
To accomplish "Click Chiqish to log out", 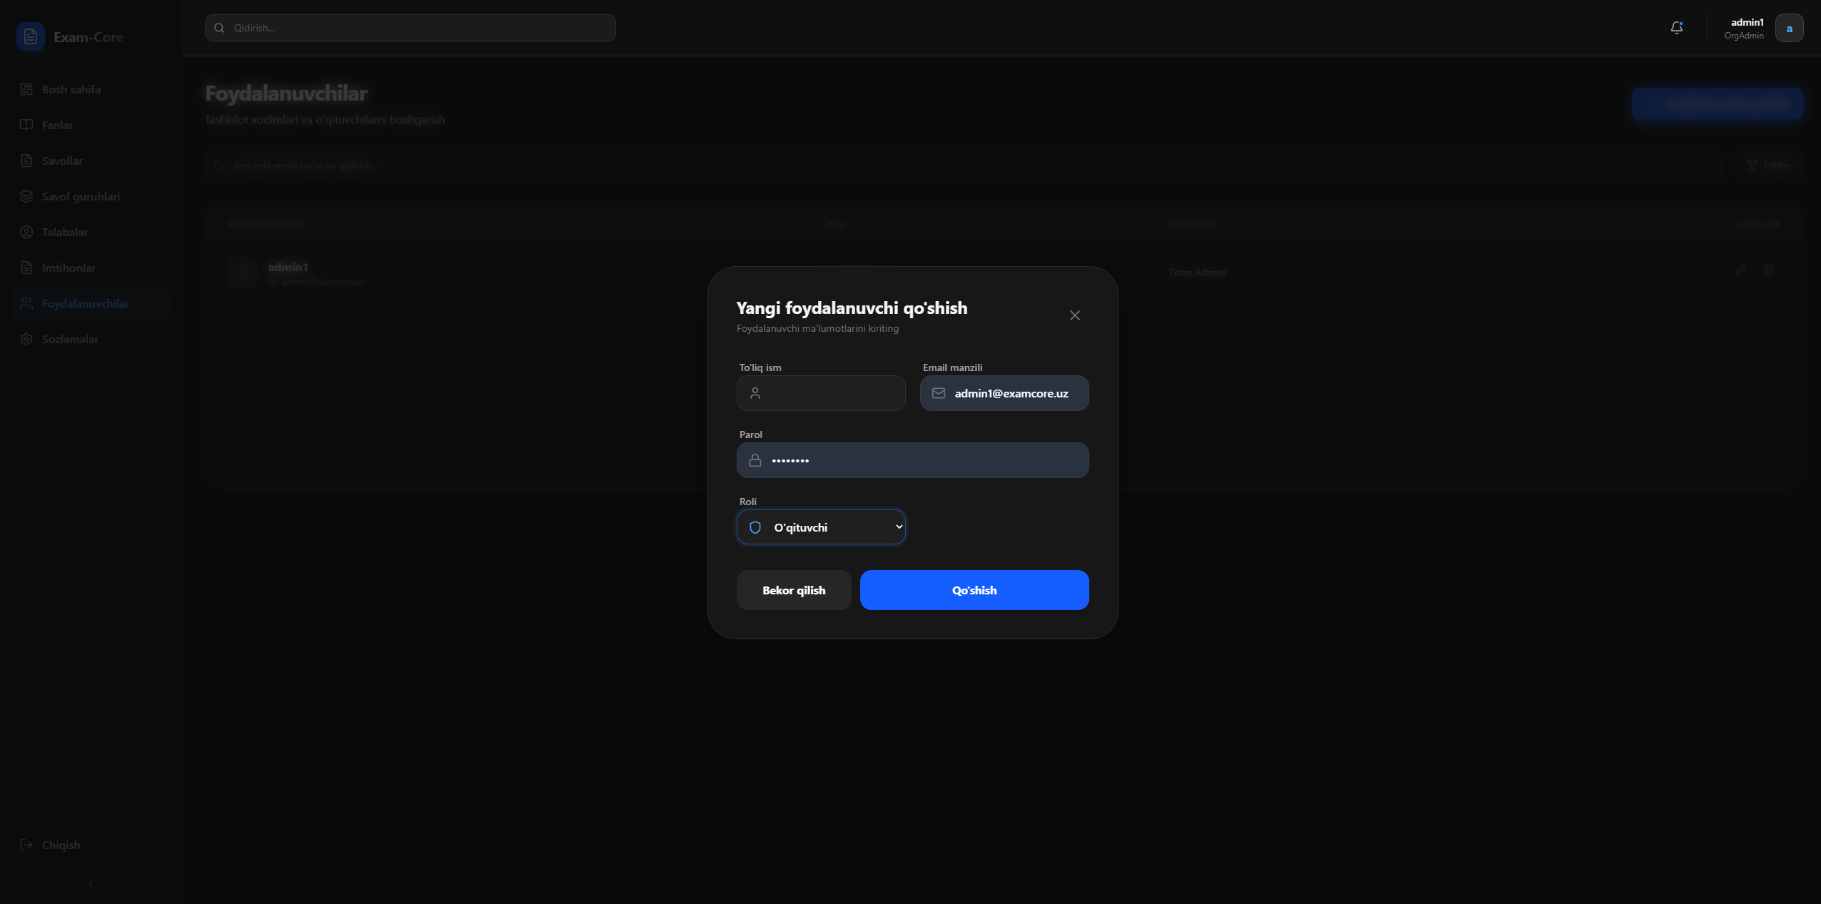I will [x=61, y=845].
